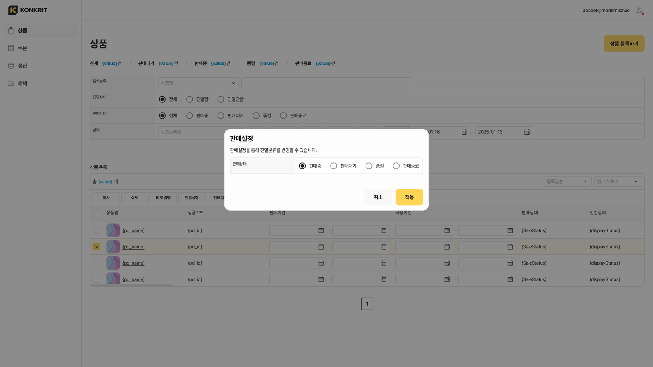The image size is (653, 367).
Task: Select 판매종료 radio in the 판매설정 dialog
Action: [396, 166]
